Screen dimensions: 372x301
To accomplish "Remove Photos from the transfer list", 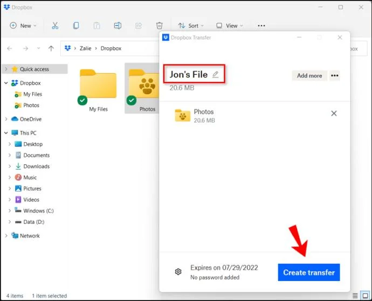I will tap(334, 114).
